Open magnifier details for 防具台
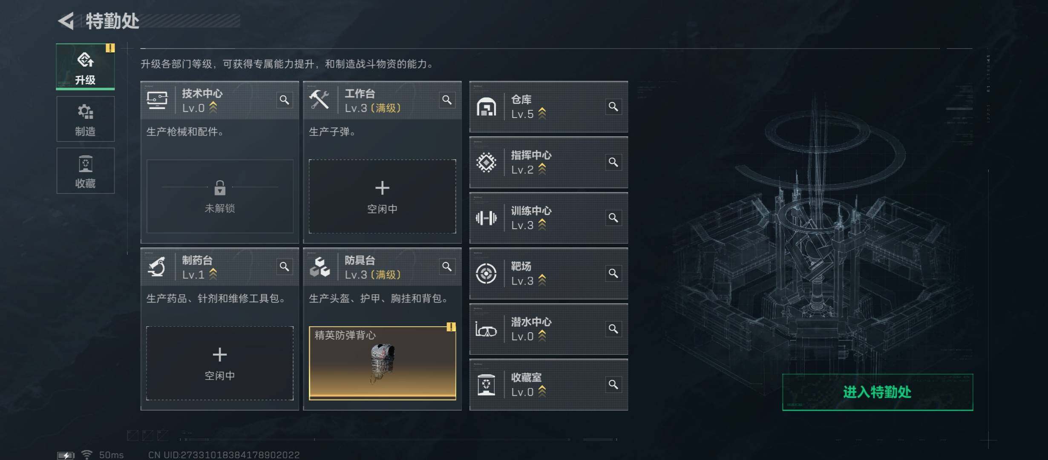The image size is (1048, 460). point(447,267)
